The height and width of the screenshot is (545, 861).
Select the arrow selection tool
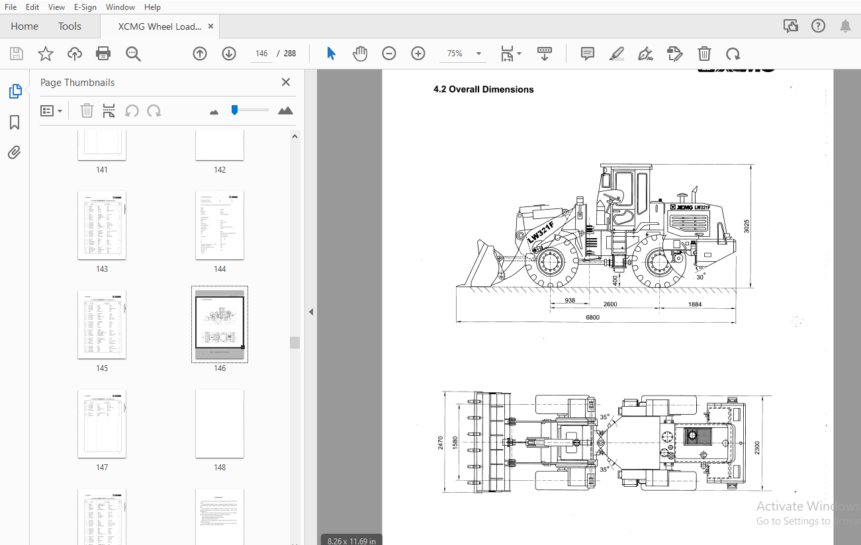click(x=332, y=54)
